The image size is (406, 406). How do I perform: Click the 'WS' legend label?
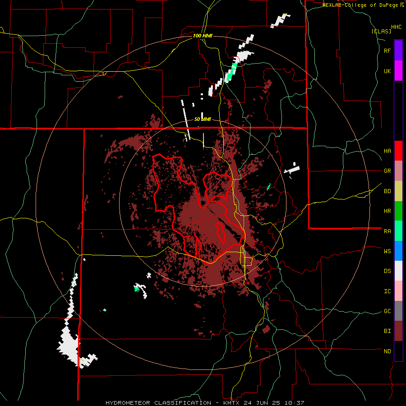click(387, 251)
